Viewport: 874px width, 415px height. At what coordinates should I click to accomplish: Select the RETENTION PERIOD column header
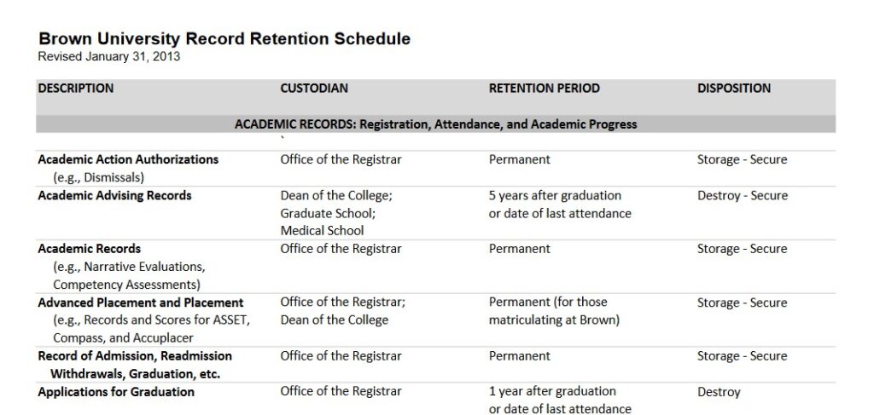pos(544,89)
